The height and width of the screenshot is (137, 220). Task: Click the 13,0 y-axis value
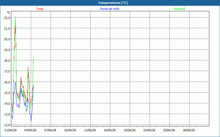[x=7, y=114]
